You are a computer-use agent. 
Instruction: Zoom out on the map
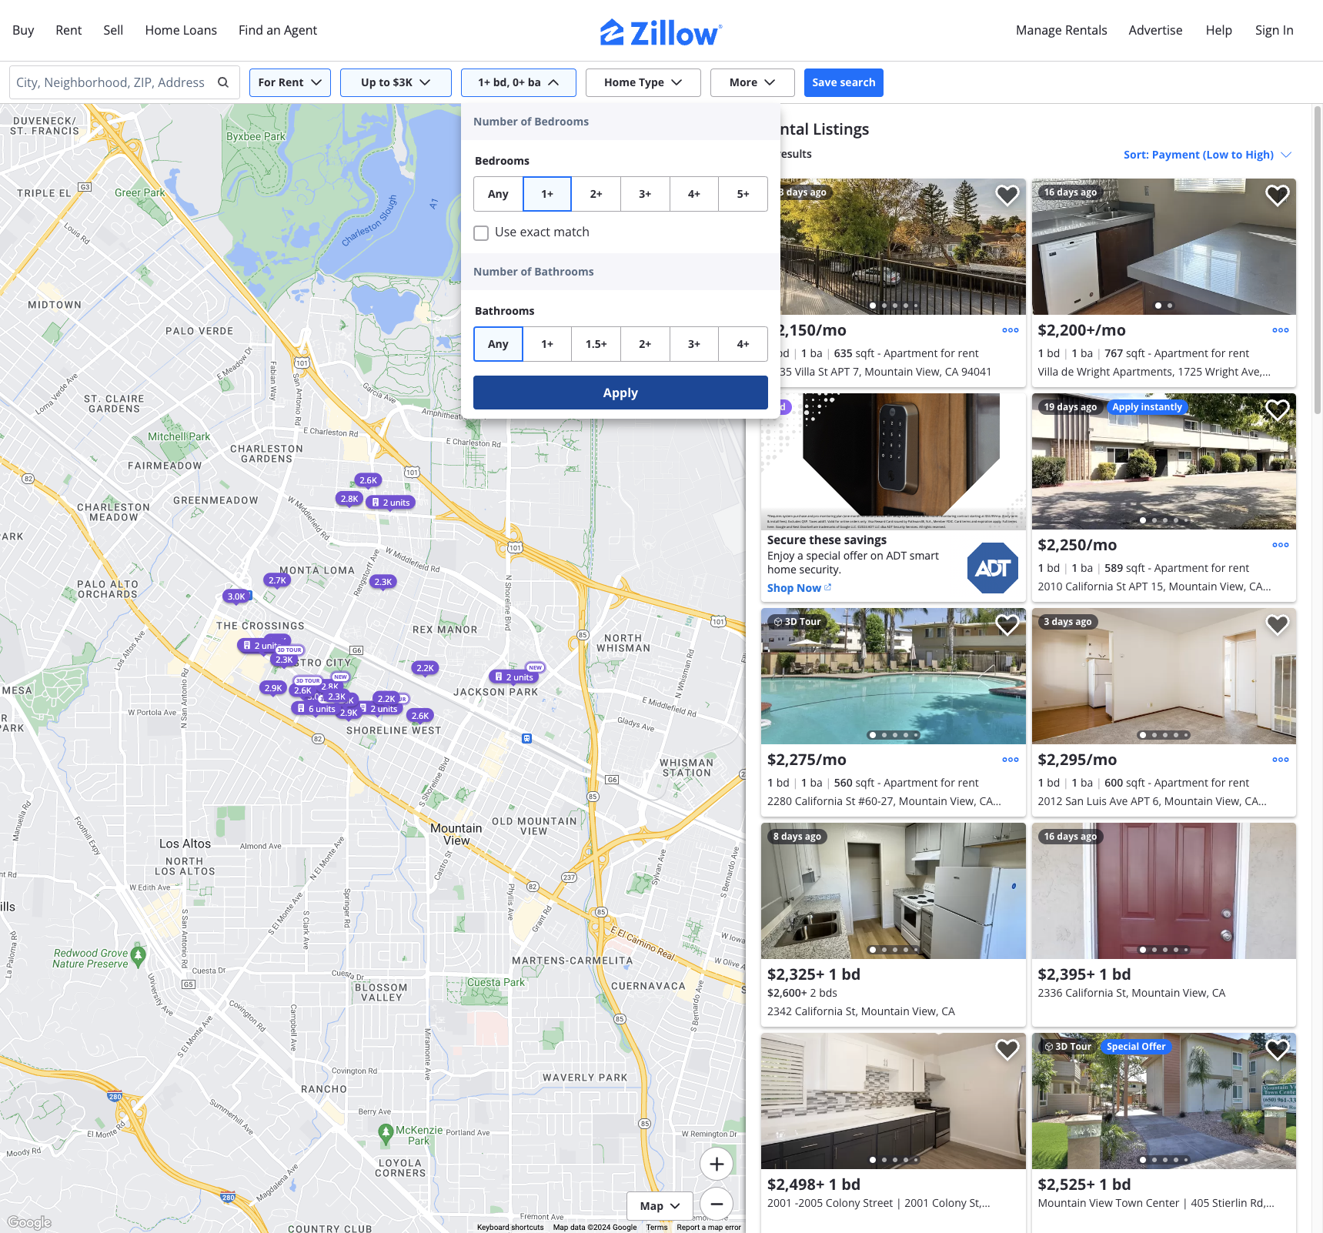[x=716, y=1204]
